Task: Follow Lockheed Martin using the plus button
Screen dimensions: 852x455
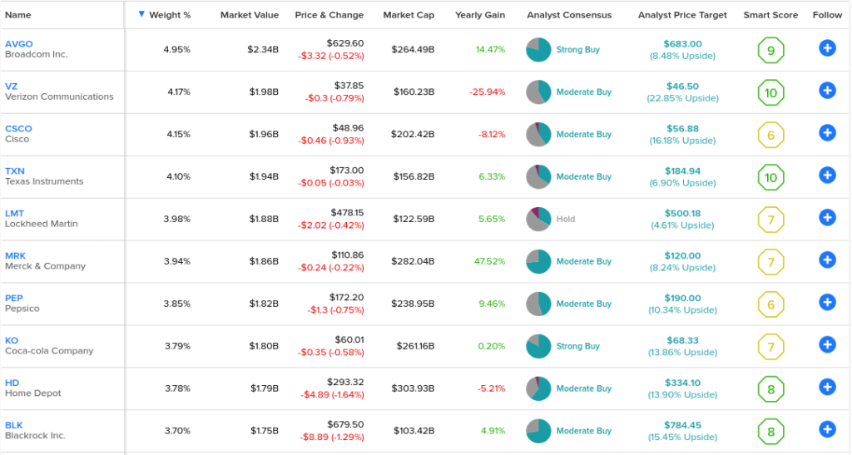Action: click(827, 218)
